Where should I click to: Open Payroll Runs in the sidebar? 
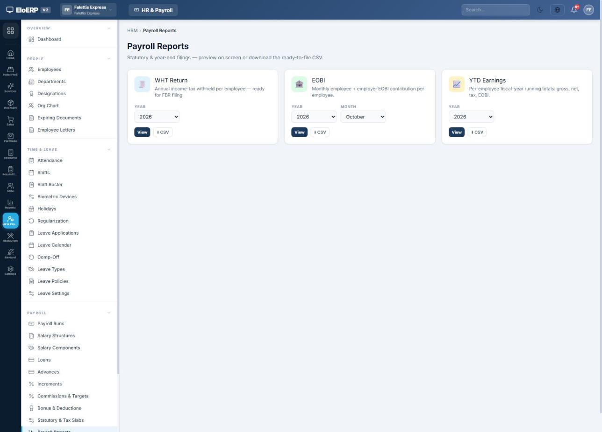[x=69, y=324]
